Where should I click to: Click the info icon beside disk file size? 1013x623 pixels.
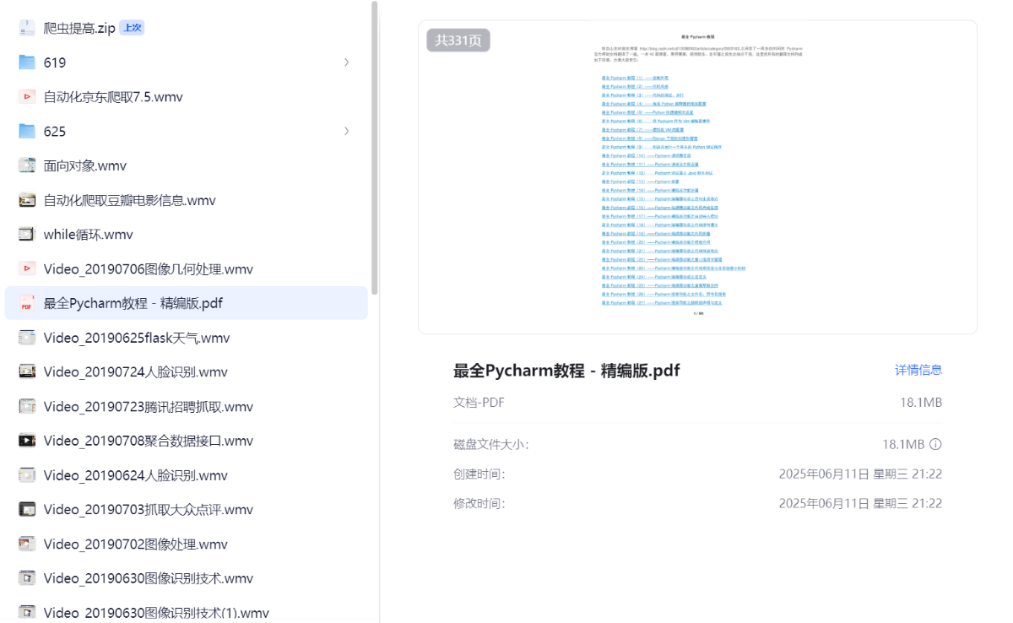tap(935, 444)
